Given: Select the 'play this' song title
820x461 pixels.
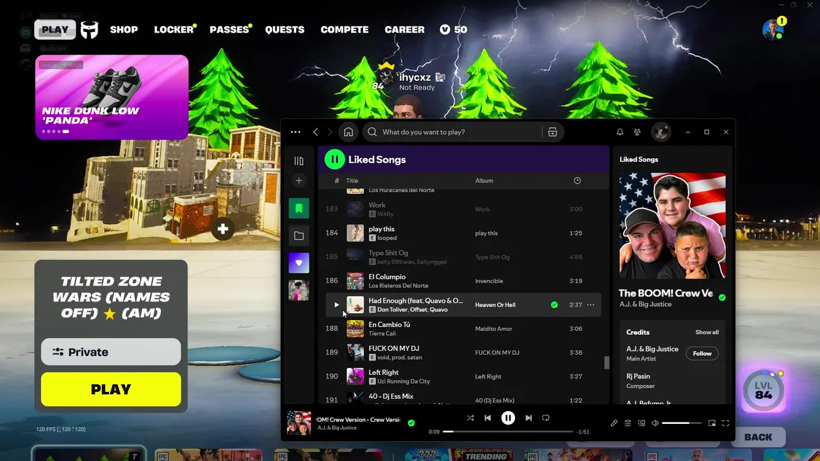Looking at the screenshot, I should click(381, 229).
